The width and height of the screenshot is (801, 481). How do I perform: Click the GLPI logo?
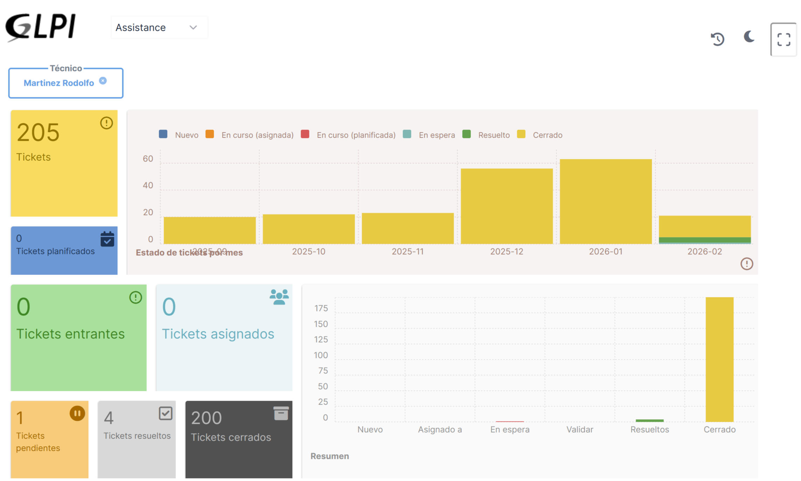[x=40, y=27]
